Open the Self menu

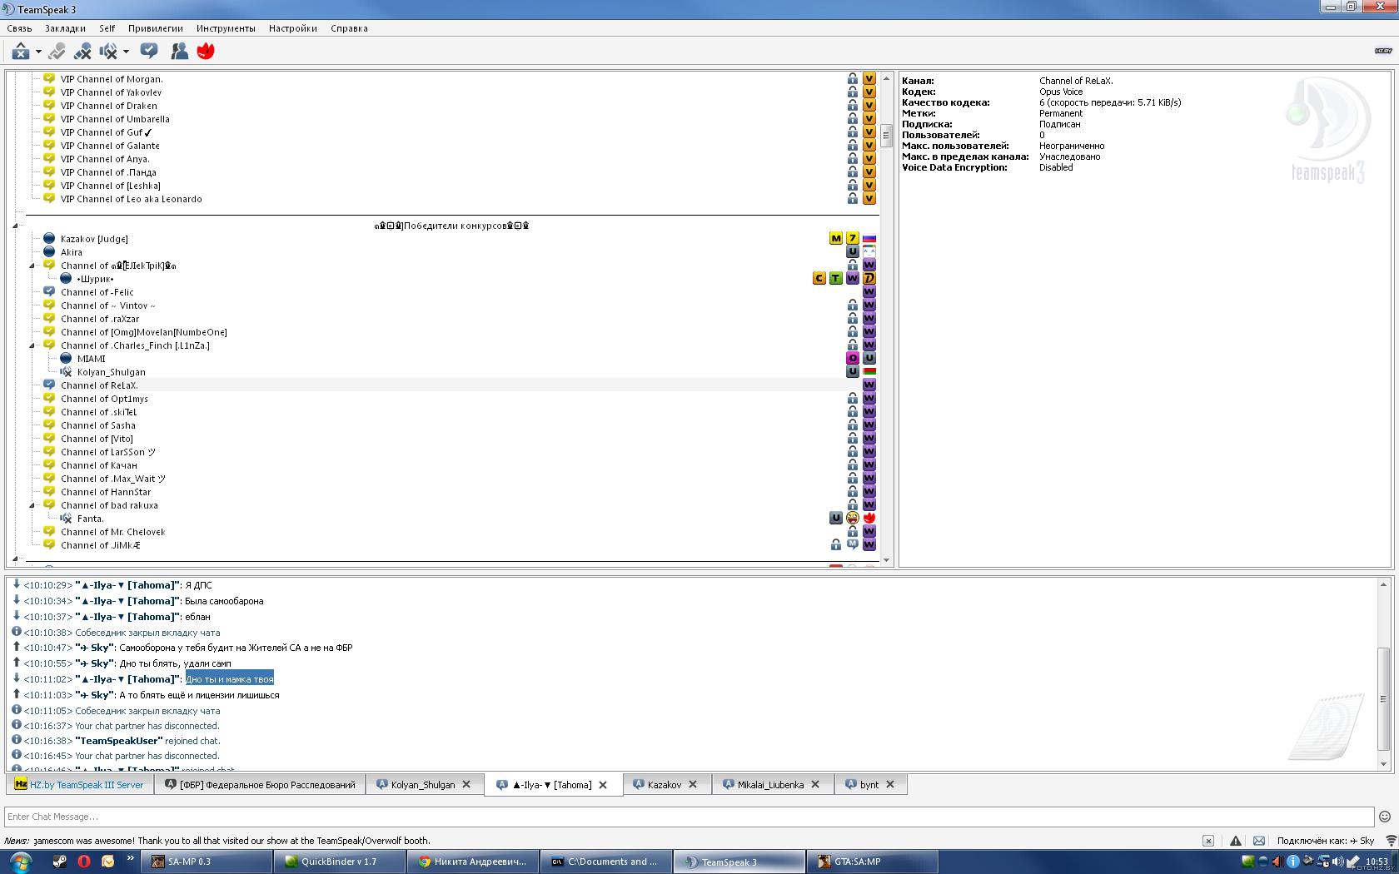click(107, 28)
